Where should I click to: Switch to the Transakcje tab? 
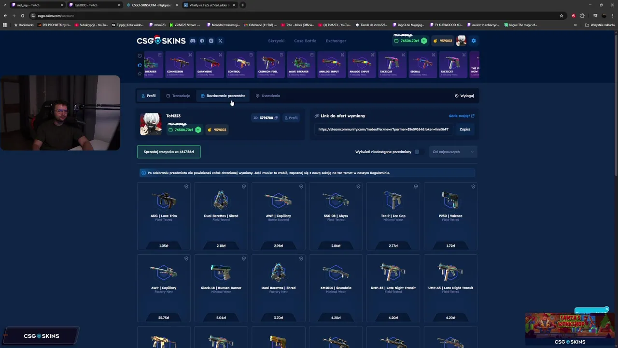[x=178, y=96]
